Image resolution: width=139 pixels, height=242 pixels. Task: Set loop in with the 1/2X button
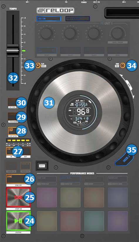(x=12, y=151)
